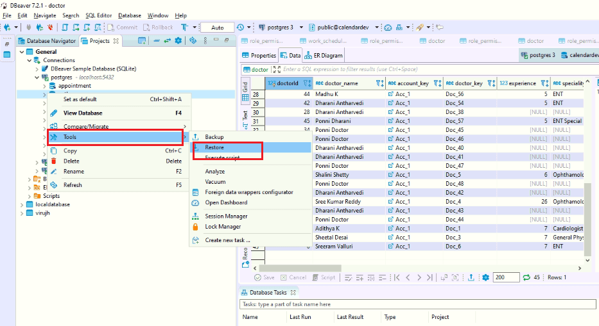
Task: Click the Rollback toolbar button
Action: tap(158, 28)
